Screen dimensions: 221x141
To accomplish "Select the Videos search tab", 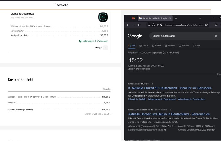I will 184,46.
